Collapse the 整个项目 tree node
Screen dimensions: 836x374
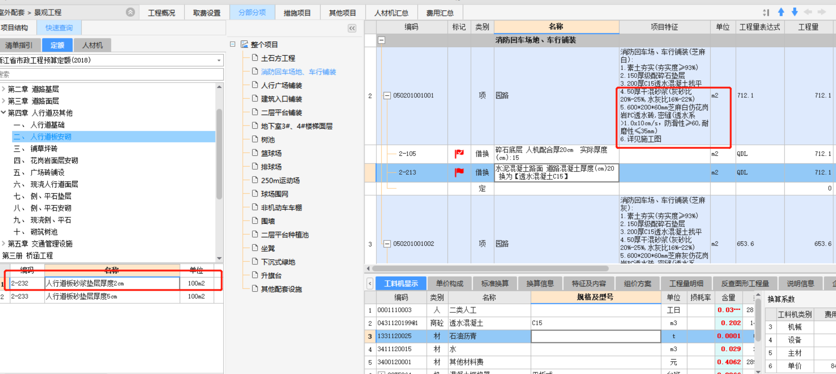(x=233, y=44)
